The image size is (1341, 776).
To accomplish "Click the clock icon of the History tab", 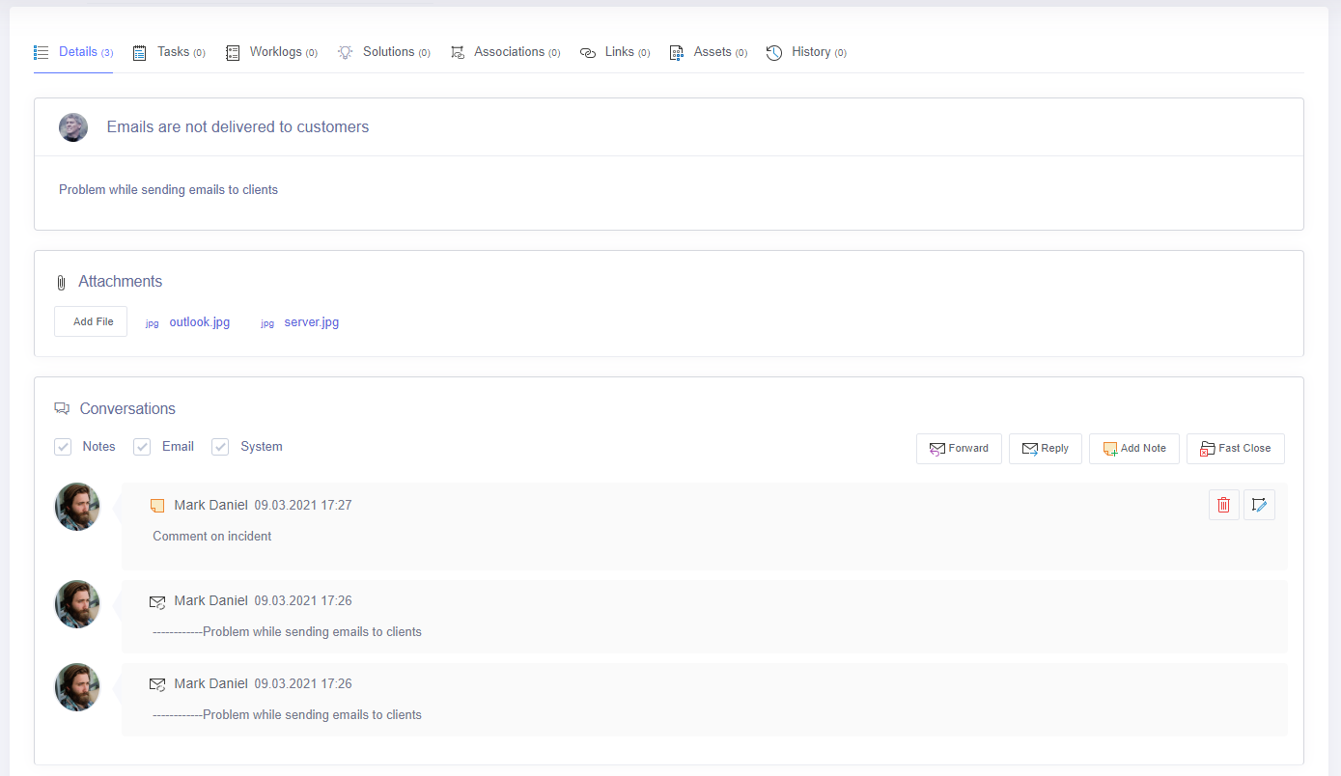I will pyautogui.click(x=774, y=52).
